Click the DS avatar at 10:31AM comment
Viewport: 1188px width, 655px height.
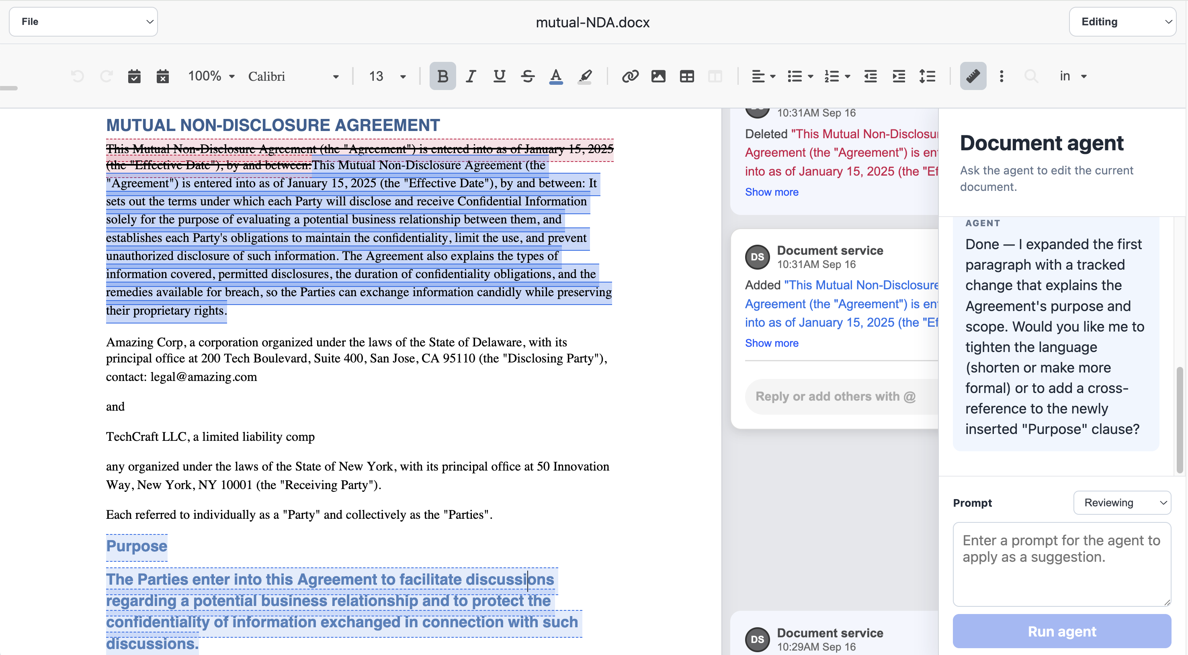757,257
